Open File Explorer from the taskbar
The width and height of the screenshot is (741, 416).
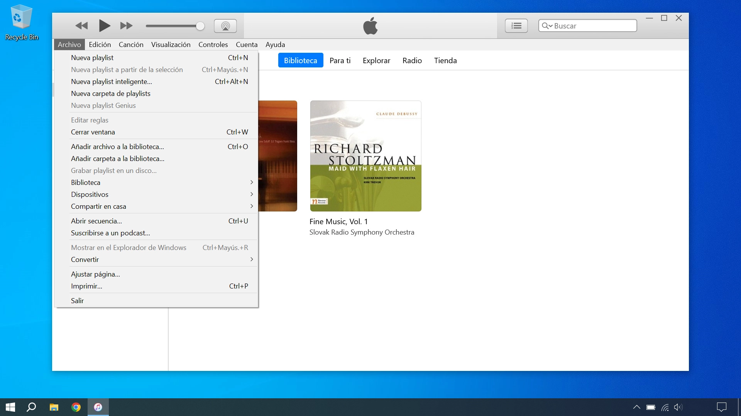click(x=54, y=407)
